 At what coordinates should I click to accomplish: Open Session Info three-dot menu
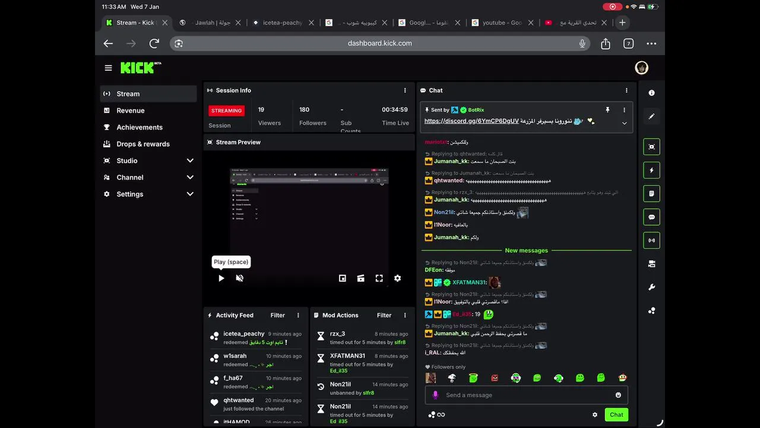coord(405,90)
